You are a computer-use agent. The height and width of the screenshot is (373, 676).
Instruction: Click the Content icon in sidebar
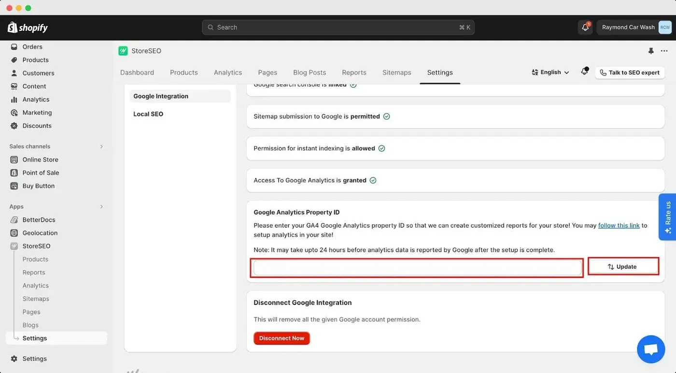click(x=14, y=86)
